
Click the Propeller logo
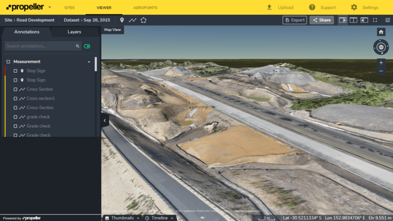pos(25,7)
